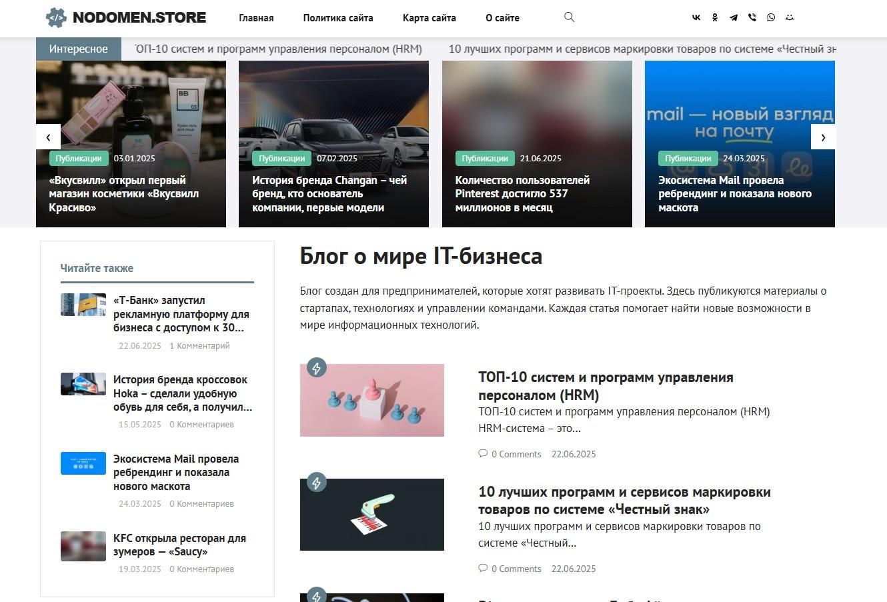Click the Hoka sidebar thumbnail
The image size is (887, 602).
click(83, 384)
